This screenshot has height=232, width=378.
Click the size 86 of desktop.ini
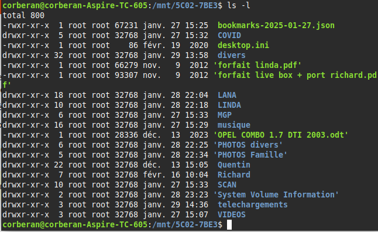tap(133, 45)
